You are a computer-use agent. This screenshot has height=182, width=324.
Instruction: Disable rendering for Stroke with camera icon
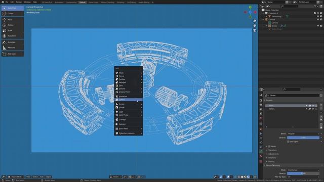click(x=321, y=26)
